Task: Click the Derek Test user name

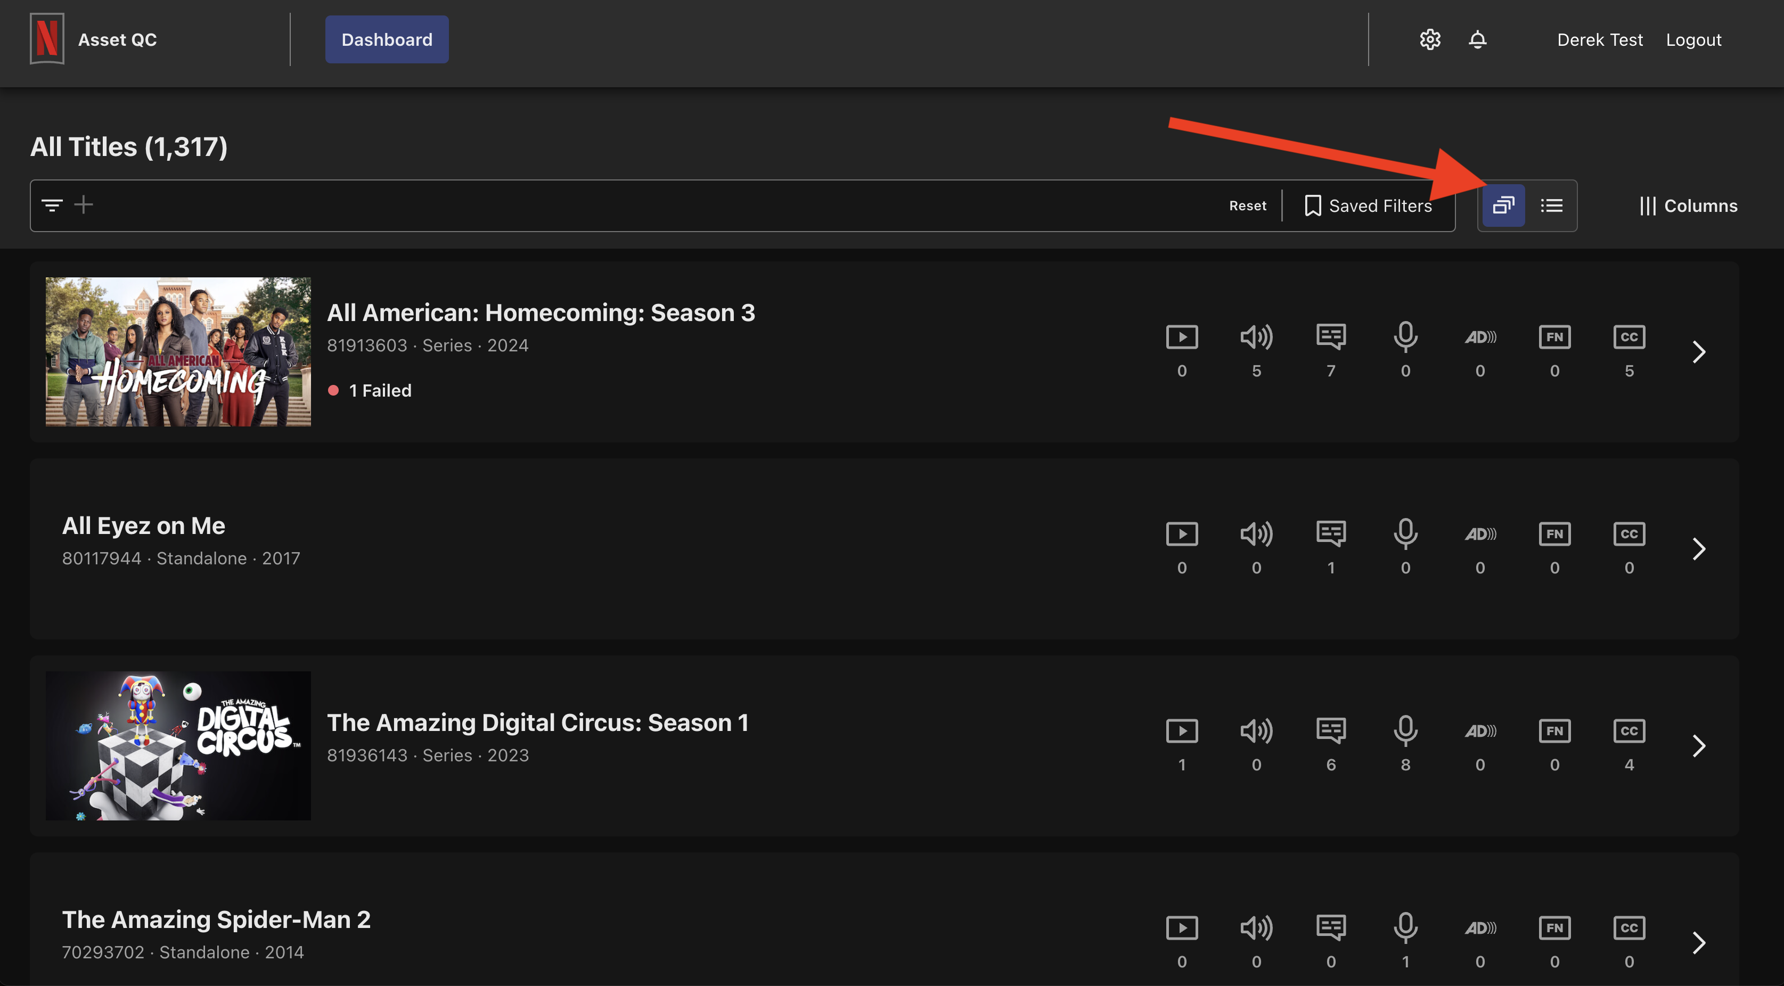Action: (1600, 40)
